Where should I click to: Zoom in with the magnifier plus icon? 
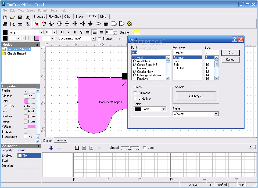coord(28,17)
